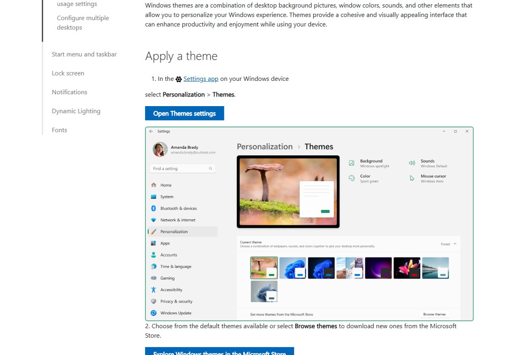Viewport: 506px width, 355px height.
Task: Click the Windows Update refresh icon
Action: pyautogui.click(x=153, y=313)
